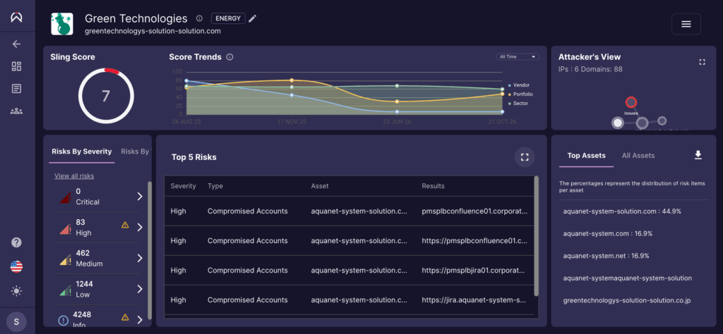Viewport: 723px width, 334px height.
Task: Select asset aquanet-system-solution.com : 44.9%
Action: 622,211
